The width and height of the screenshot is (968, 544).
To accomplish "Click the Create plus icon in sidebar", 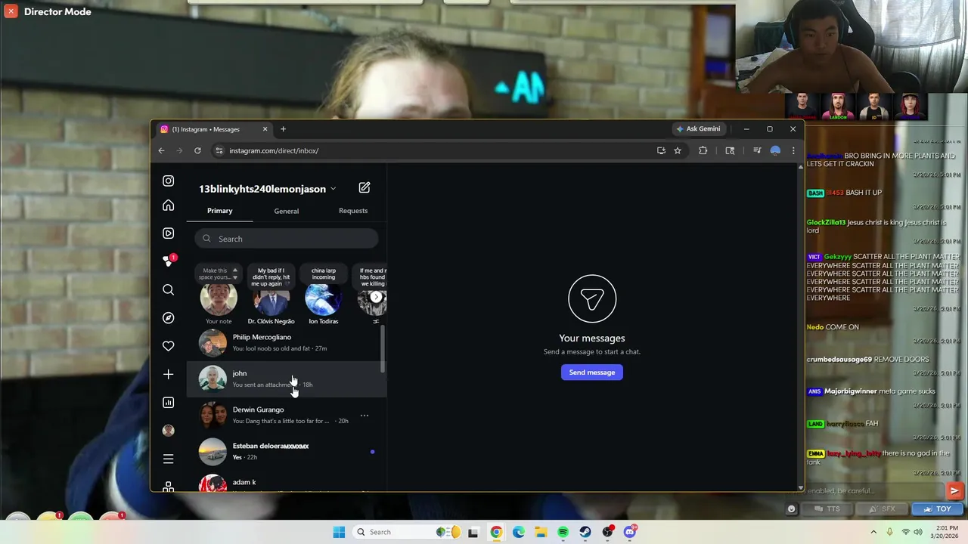I will point(168,374).
